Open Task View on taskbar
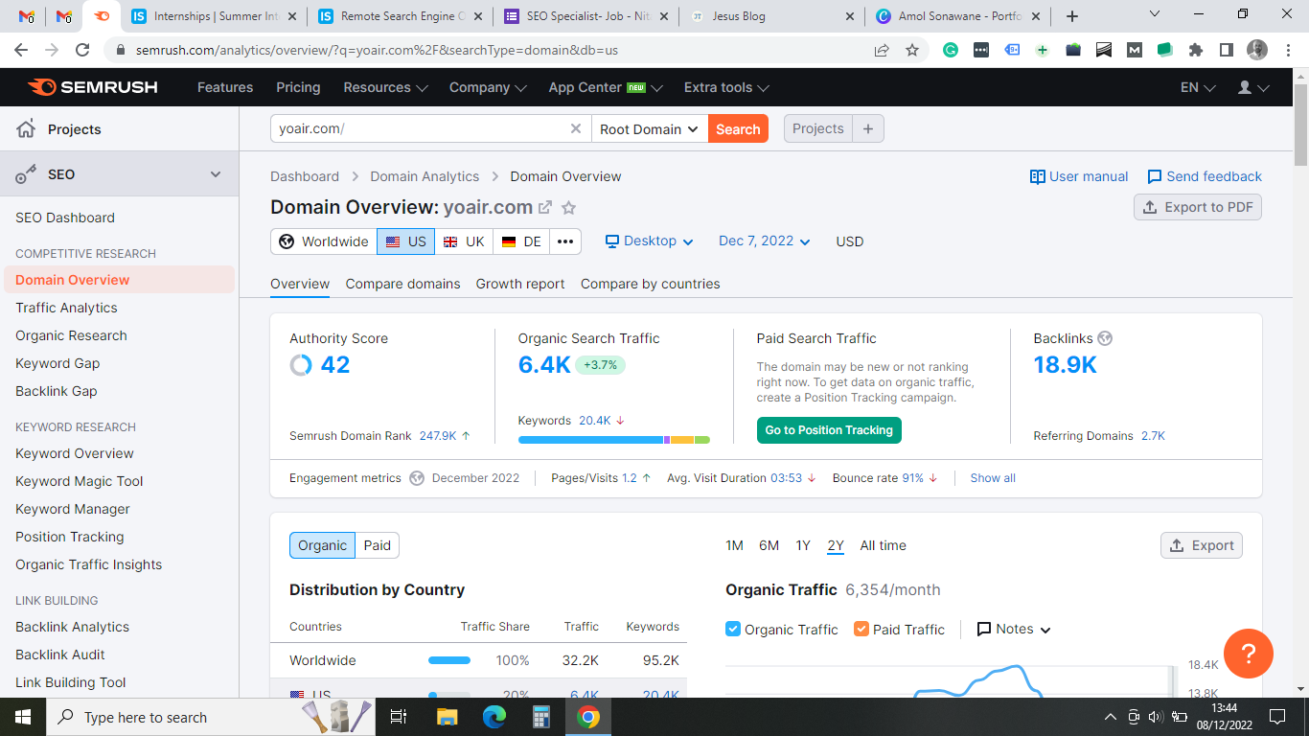The image size is (1309, 736). click(x=400, y=717)
